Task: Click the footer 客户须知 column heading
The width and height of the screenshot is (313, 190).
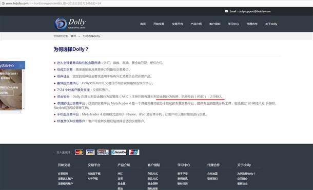Action: [x=154, y=165]
